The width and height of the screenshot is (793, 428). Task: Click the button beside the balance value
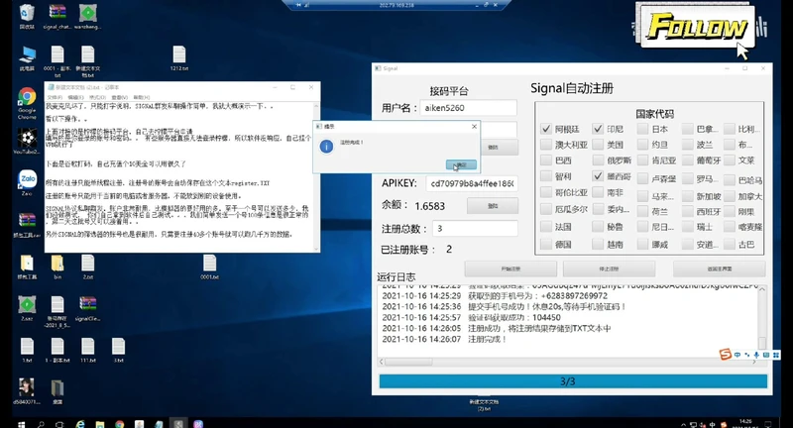[493, 206]
